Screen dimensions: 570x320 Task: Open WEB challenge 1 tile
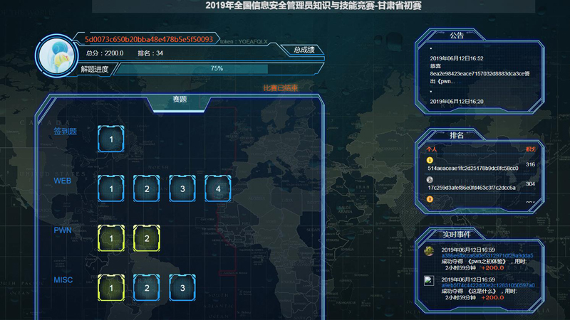(x=111, y=188)
